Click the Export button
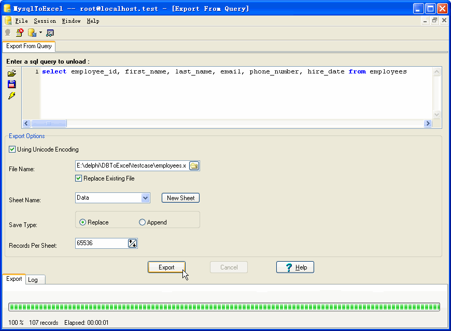Screen dimensions: 451x331 pyautogui.click(x=166, y=267)
